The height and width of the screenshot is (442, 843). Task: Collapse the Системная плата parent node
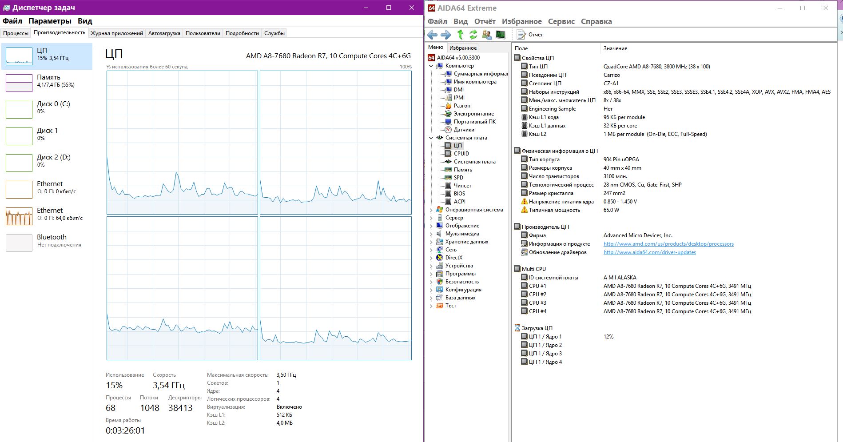point(431,138)
